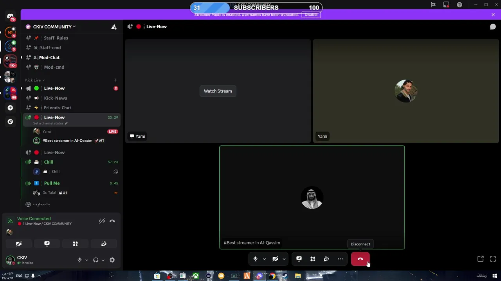Toggle camera on in the call bar
This screenshot has width=501, height=281.
coord(275,259)
